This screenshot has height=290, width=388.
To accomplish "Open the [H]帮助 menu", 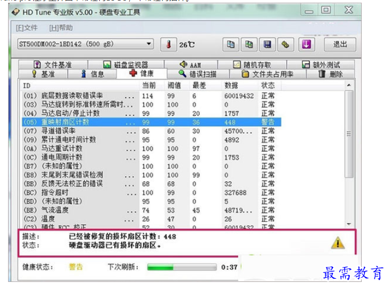I will click(61, 28).
